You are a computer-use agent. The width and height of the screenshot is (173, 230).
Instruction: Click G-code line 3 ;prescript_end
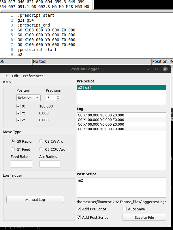coord(34,25)
